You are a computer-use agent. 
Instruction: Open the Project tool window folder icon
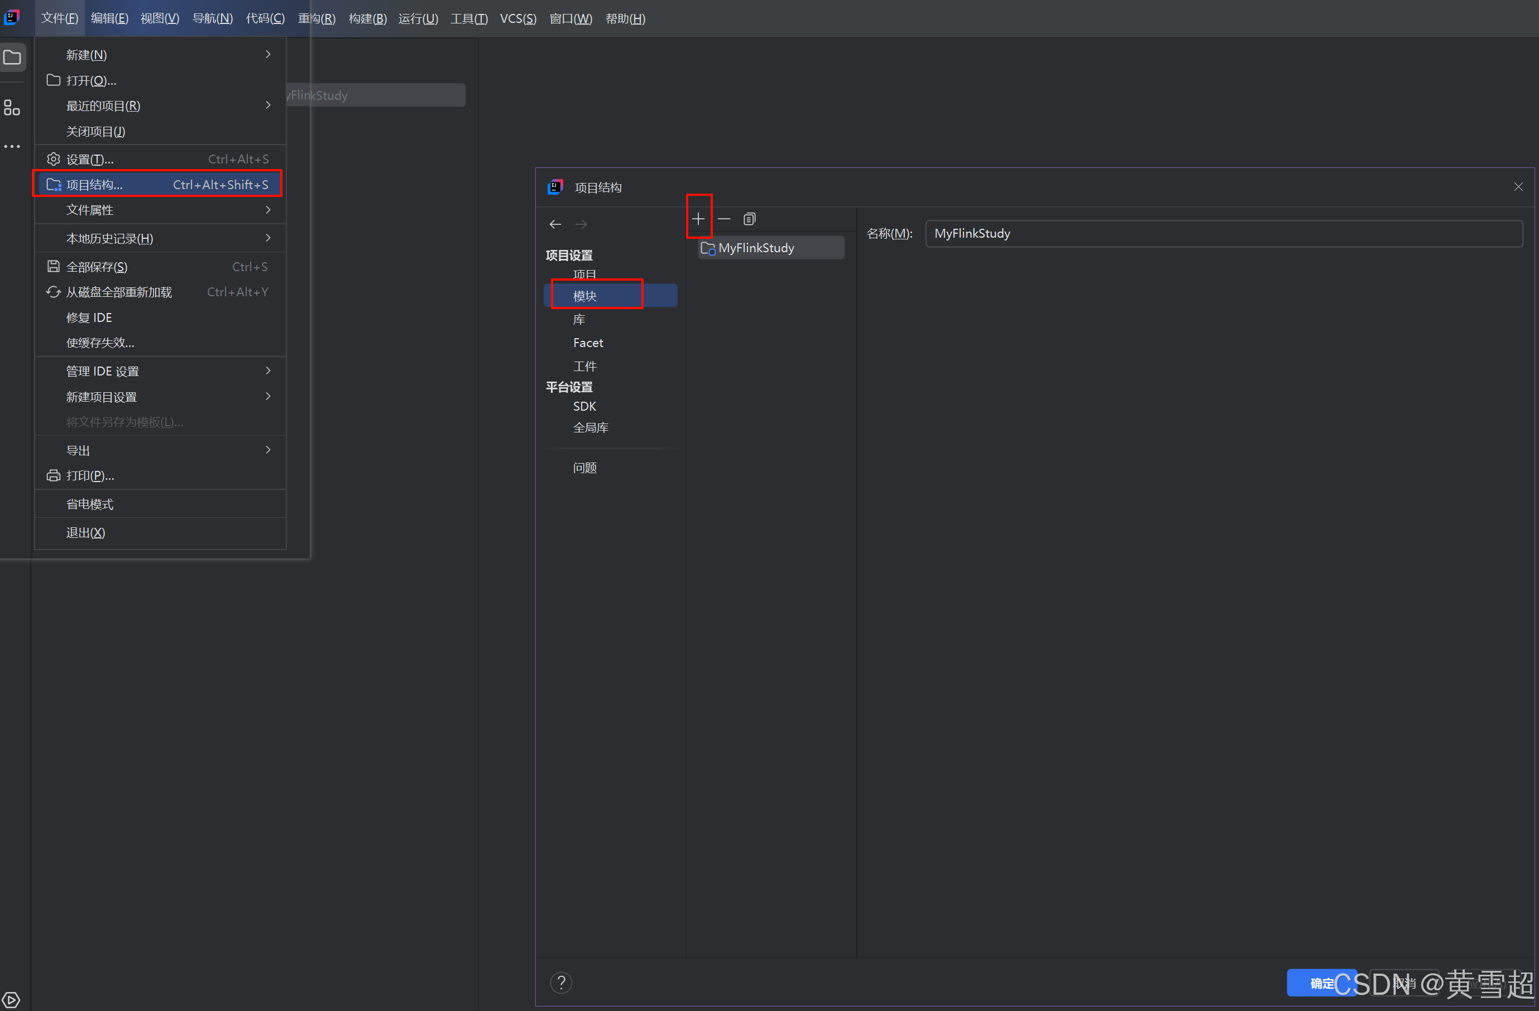(x=12, y=57)
